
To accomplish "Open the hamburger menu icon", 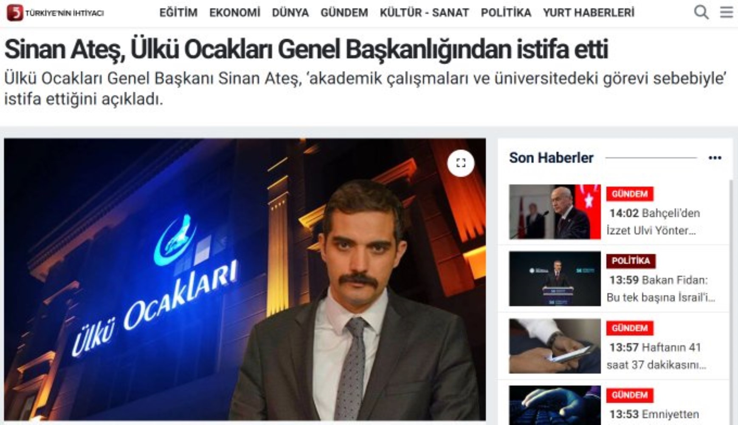I will [x=727, y=12].
